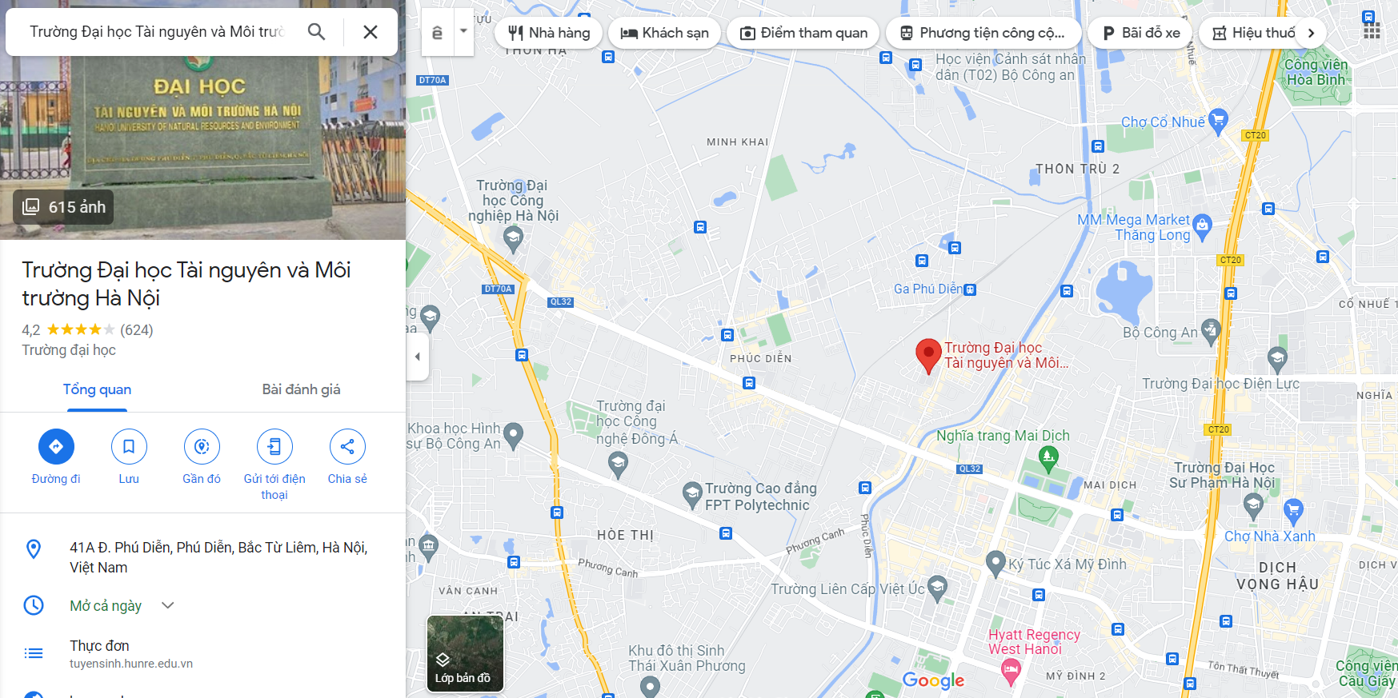Toggle map layers via Lớp bản đồ
1398x698 pixels.
pos(465,653)
